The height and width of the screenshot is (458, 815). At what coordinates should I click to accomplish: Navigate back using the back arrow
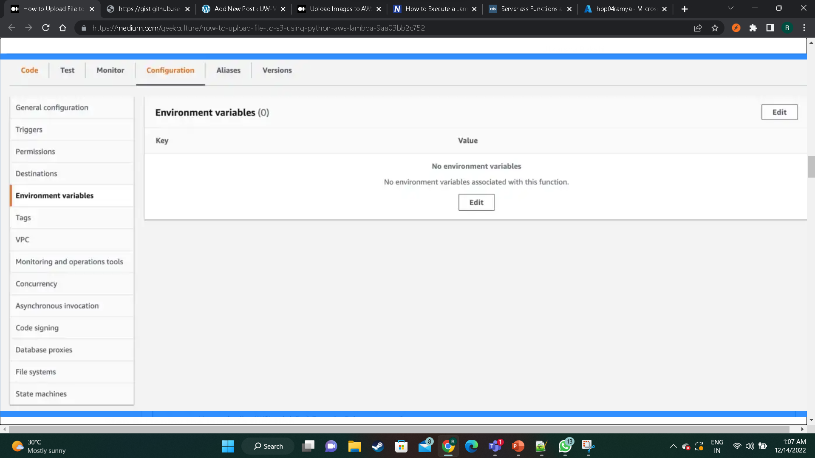(11, 28)
